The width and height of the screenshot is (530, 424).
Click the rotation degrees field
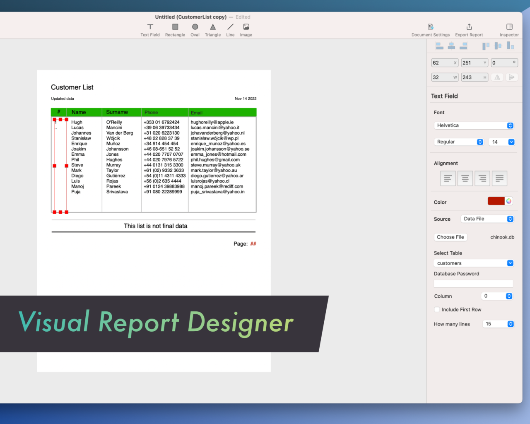coord(504,63)
